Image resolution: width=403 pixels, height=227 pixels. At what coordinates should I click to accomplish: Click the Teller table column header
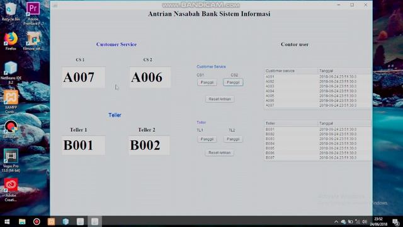(x=291, y=124)
